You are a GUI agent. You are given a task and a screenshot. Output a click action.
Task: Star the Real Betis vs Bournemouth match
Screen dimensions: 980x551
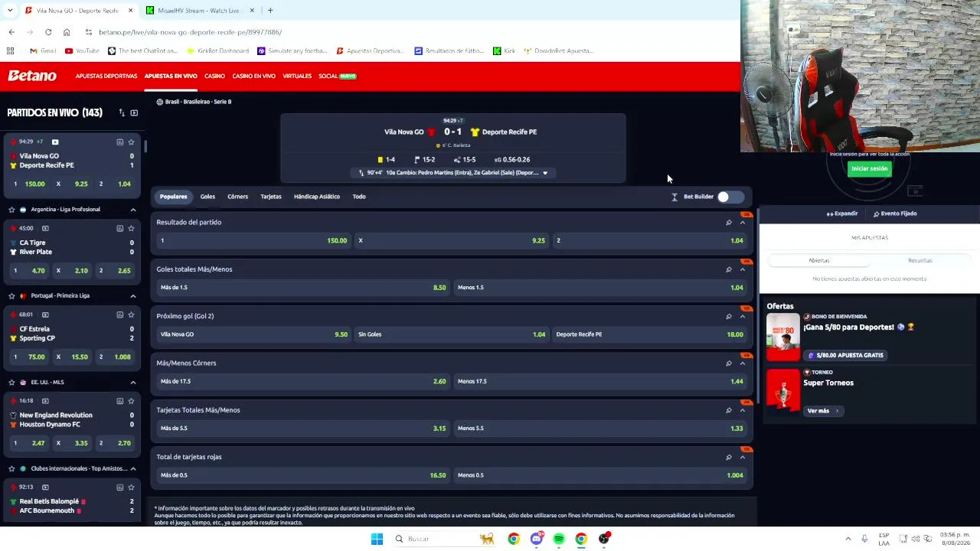(132, 487)
